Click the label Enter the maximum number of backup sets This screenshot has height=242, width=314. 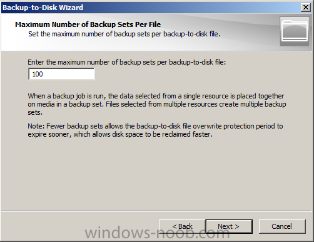tap(127, 62)
